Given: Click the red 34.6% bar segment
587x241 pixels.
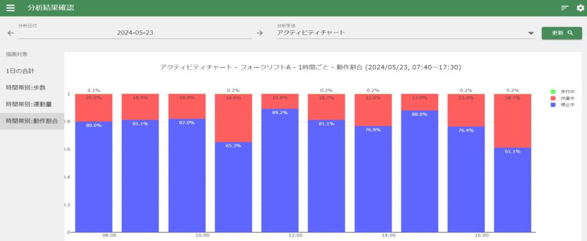Looking at the screenshot, I should [233, 118].
